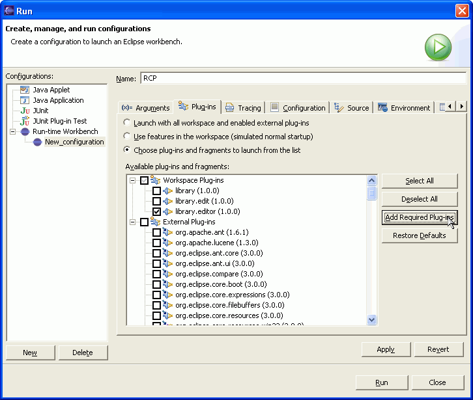Click the library.editor plug-in icon
The image size is (473, 400).
(x=167, y=211)
